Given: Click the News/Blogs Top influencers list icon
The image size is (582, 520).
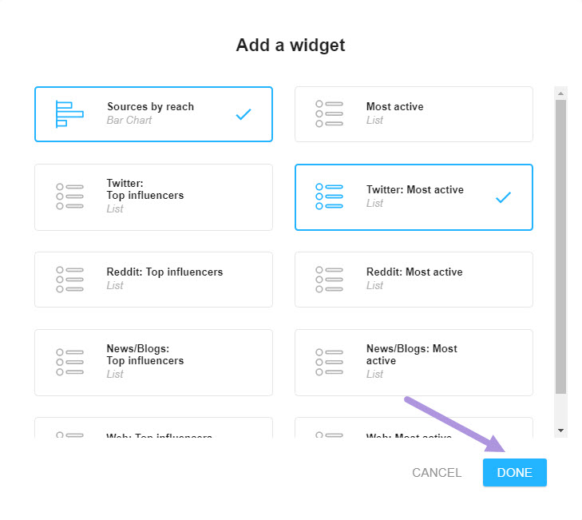Looking at the screenshot, I should [x=69, y=362].
